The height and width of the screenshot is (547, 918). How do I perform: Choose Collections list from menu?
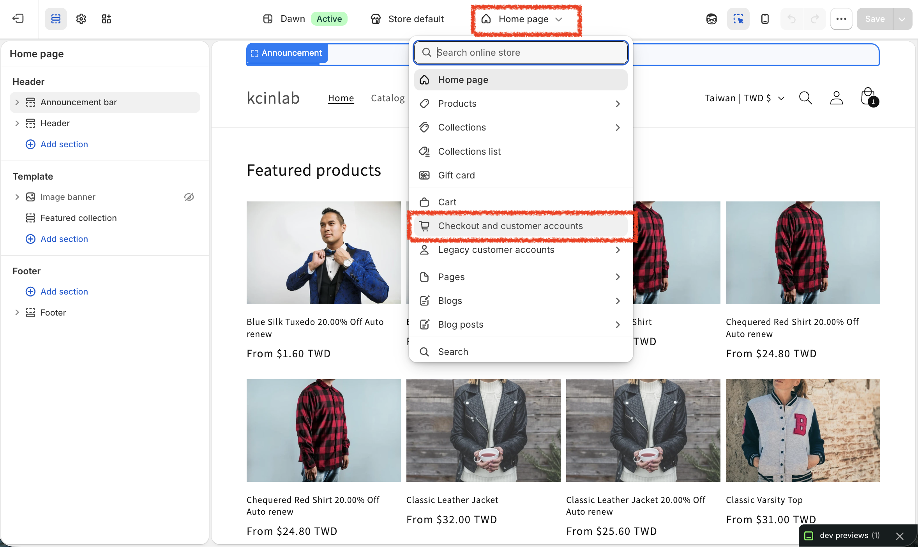tap(521, 152)
